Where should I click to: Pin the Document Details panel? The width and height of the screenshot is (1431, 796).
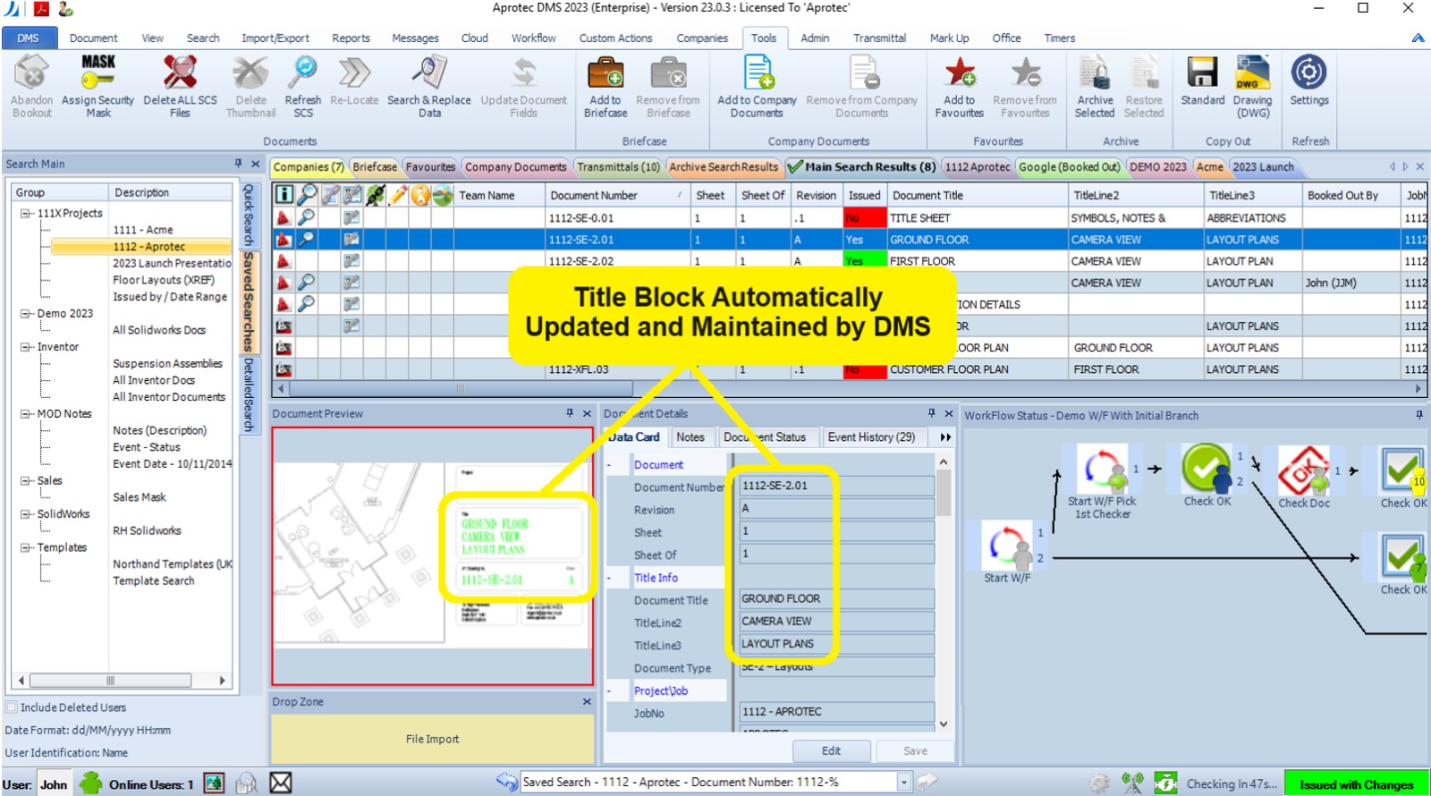[931, 413]
